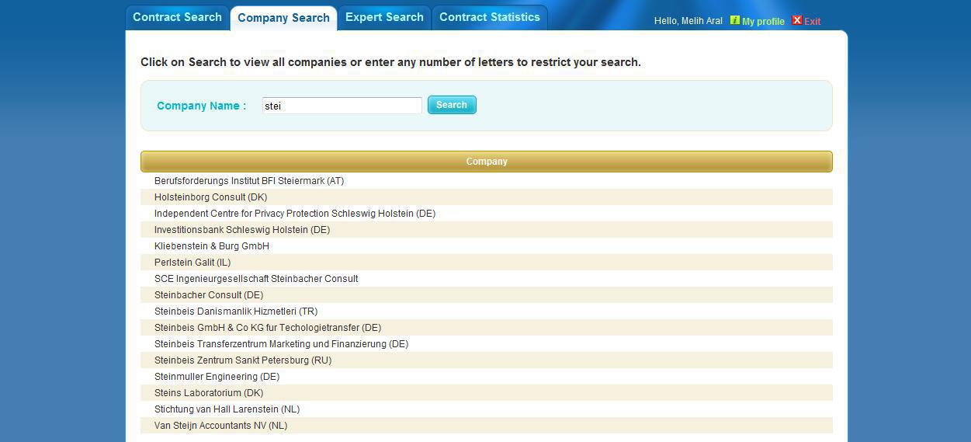
Task: Click the red Exit X icon
Action: (x=797, y=20)
